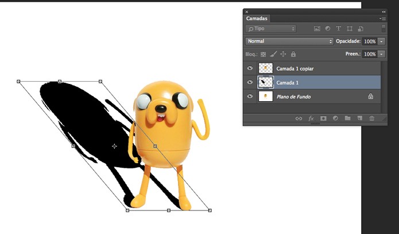
Task: Click Preen. label
Action: [x=353, y=54]
